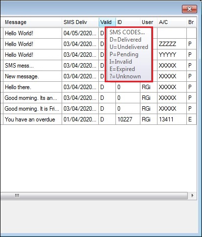Click the 04/05/2020 delivery date cell
Image resolution: width=202 pixels, height=237 pixels.
click(80, 33)
